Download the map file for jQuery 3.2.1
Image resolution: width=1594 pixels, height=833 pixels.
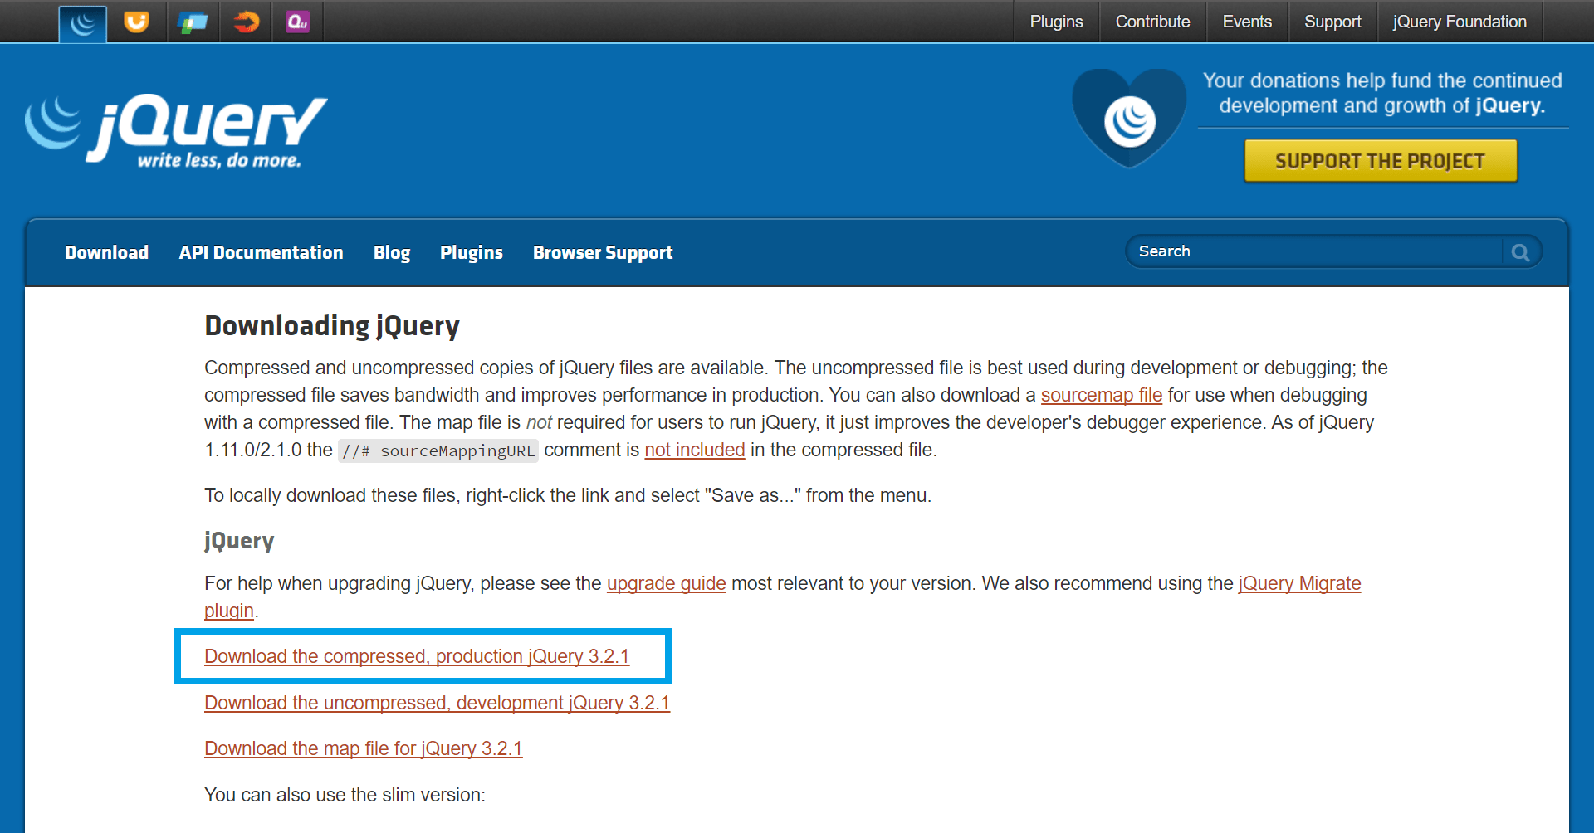tap(364, 748)
